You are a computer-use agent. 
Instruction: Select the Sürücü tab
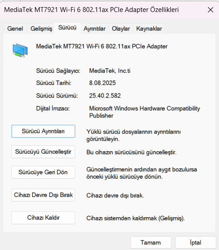pyautogui.click(x=68, y=28)
